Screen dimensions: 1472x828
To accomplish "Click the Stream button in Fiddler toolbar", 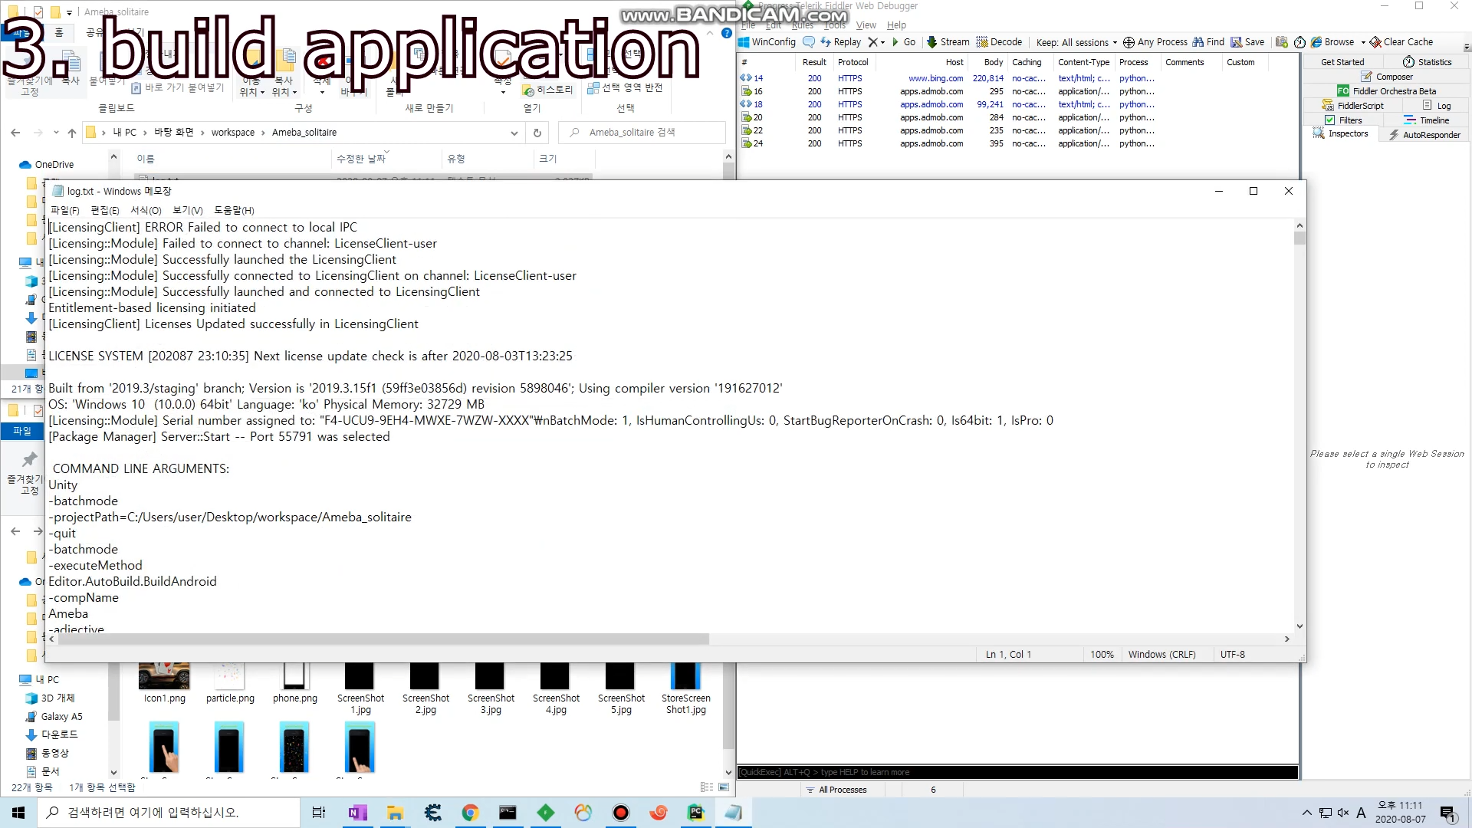I will (948, 42).
